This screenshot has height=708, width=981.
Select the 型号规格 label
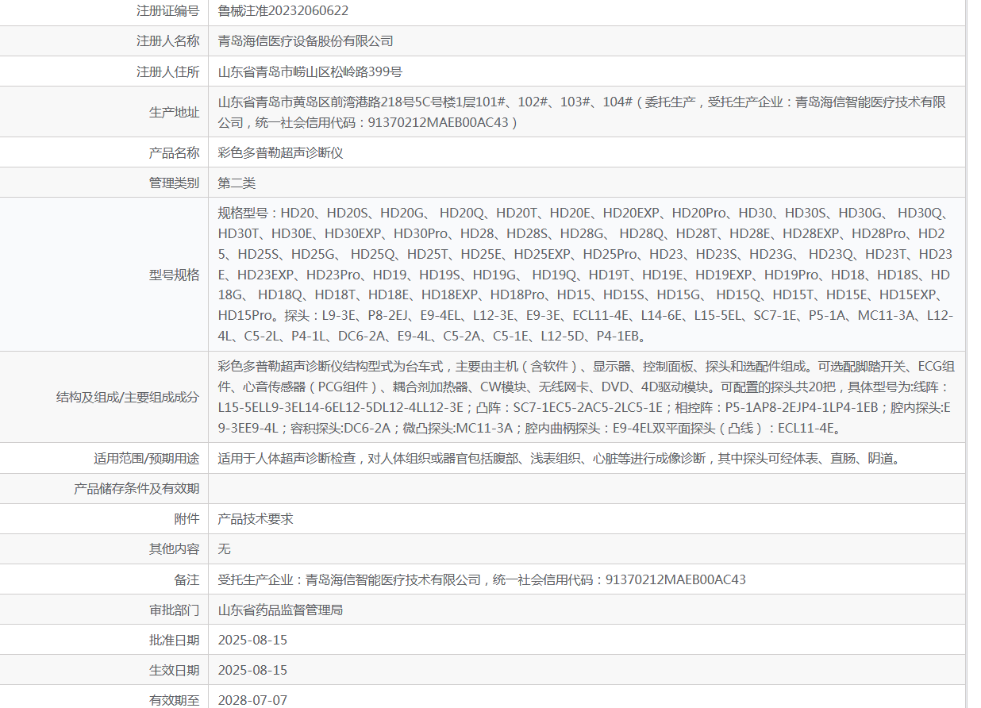(x=175, y=275)
